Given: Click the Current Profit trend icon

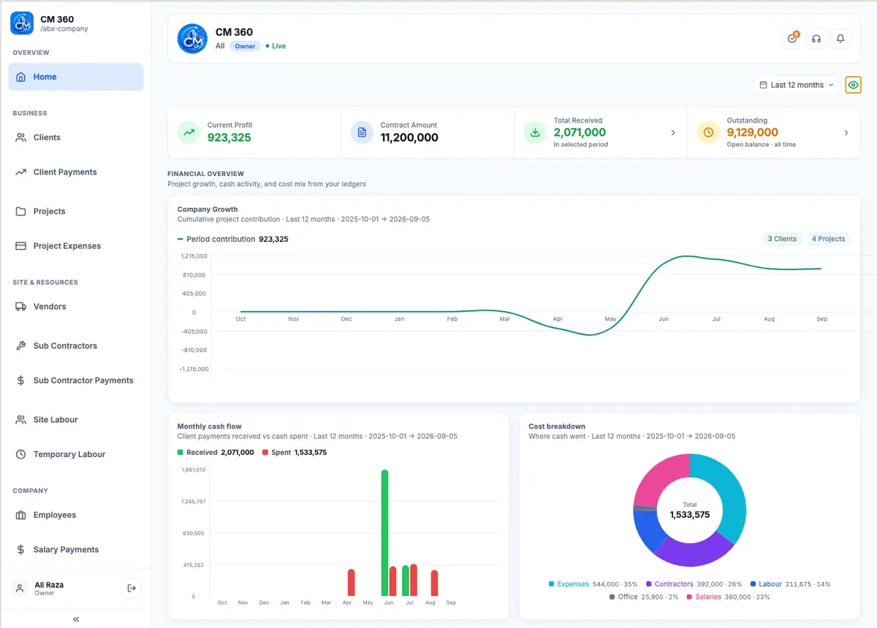Looking at the screenshot, I should (x=189, y=133).
